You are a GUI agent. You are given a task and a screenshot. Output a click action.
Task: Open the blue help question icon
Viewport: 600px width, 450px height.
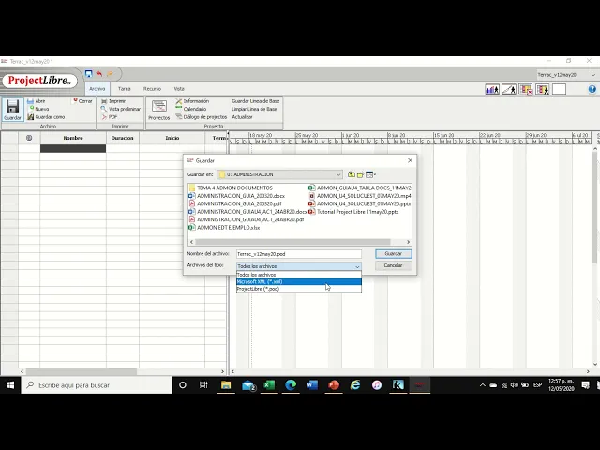point(592,89)
